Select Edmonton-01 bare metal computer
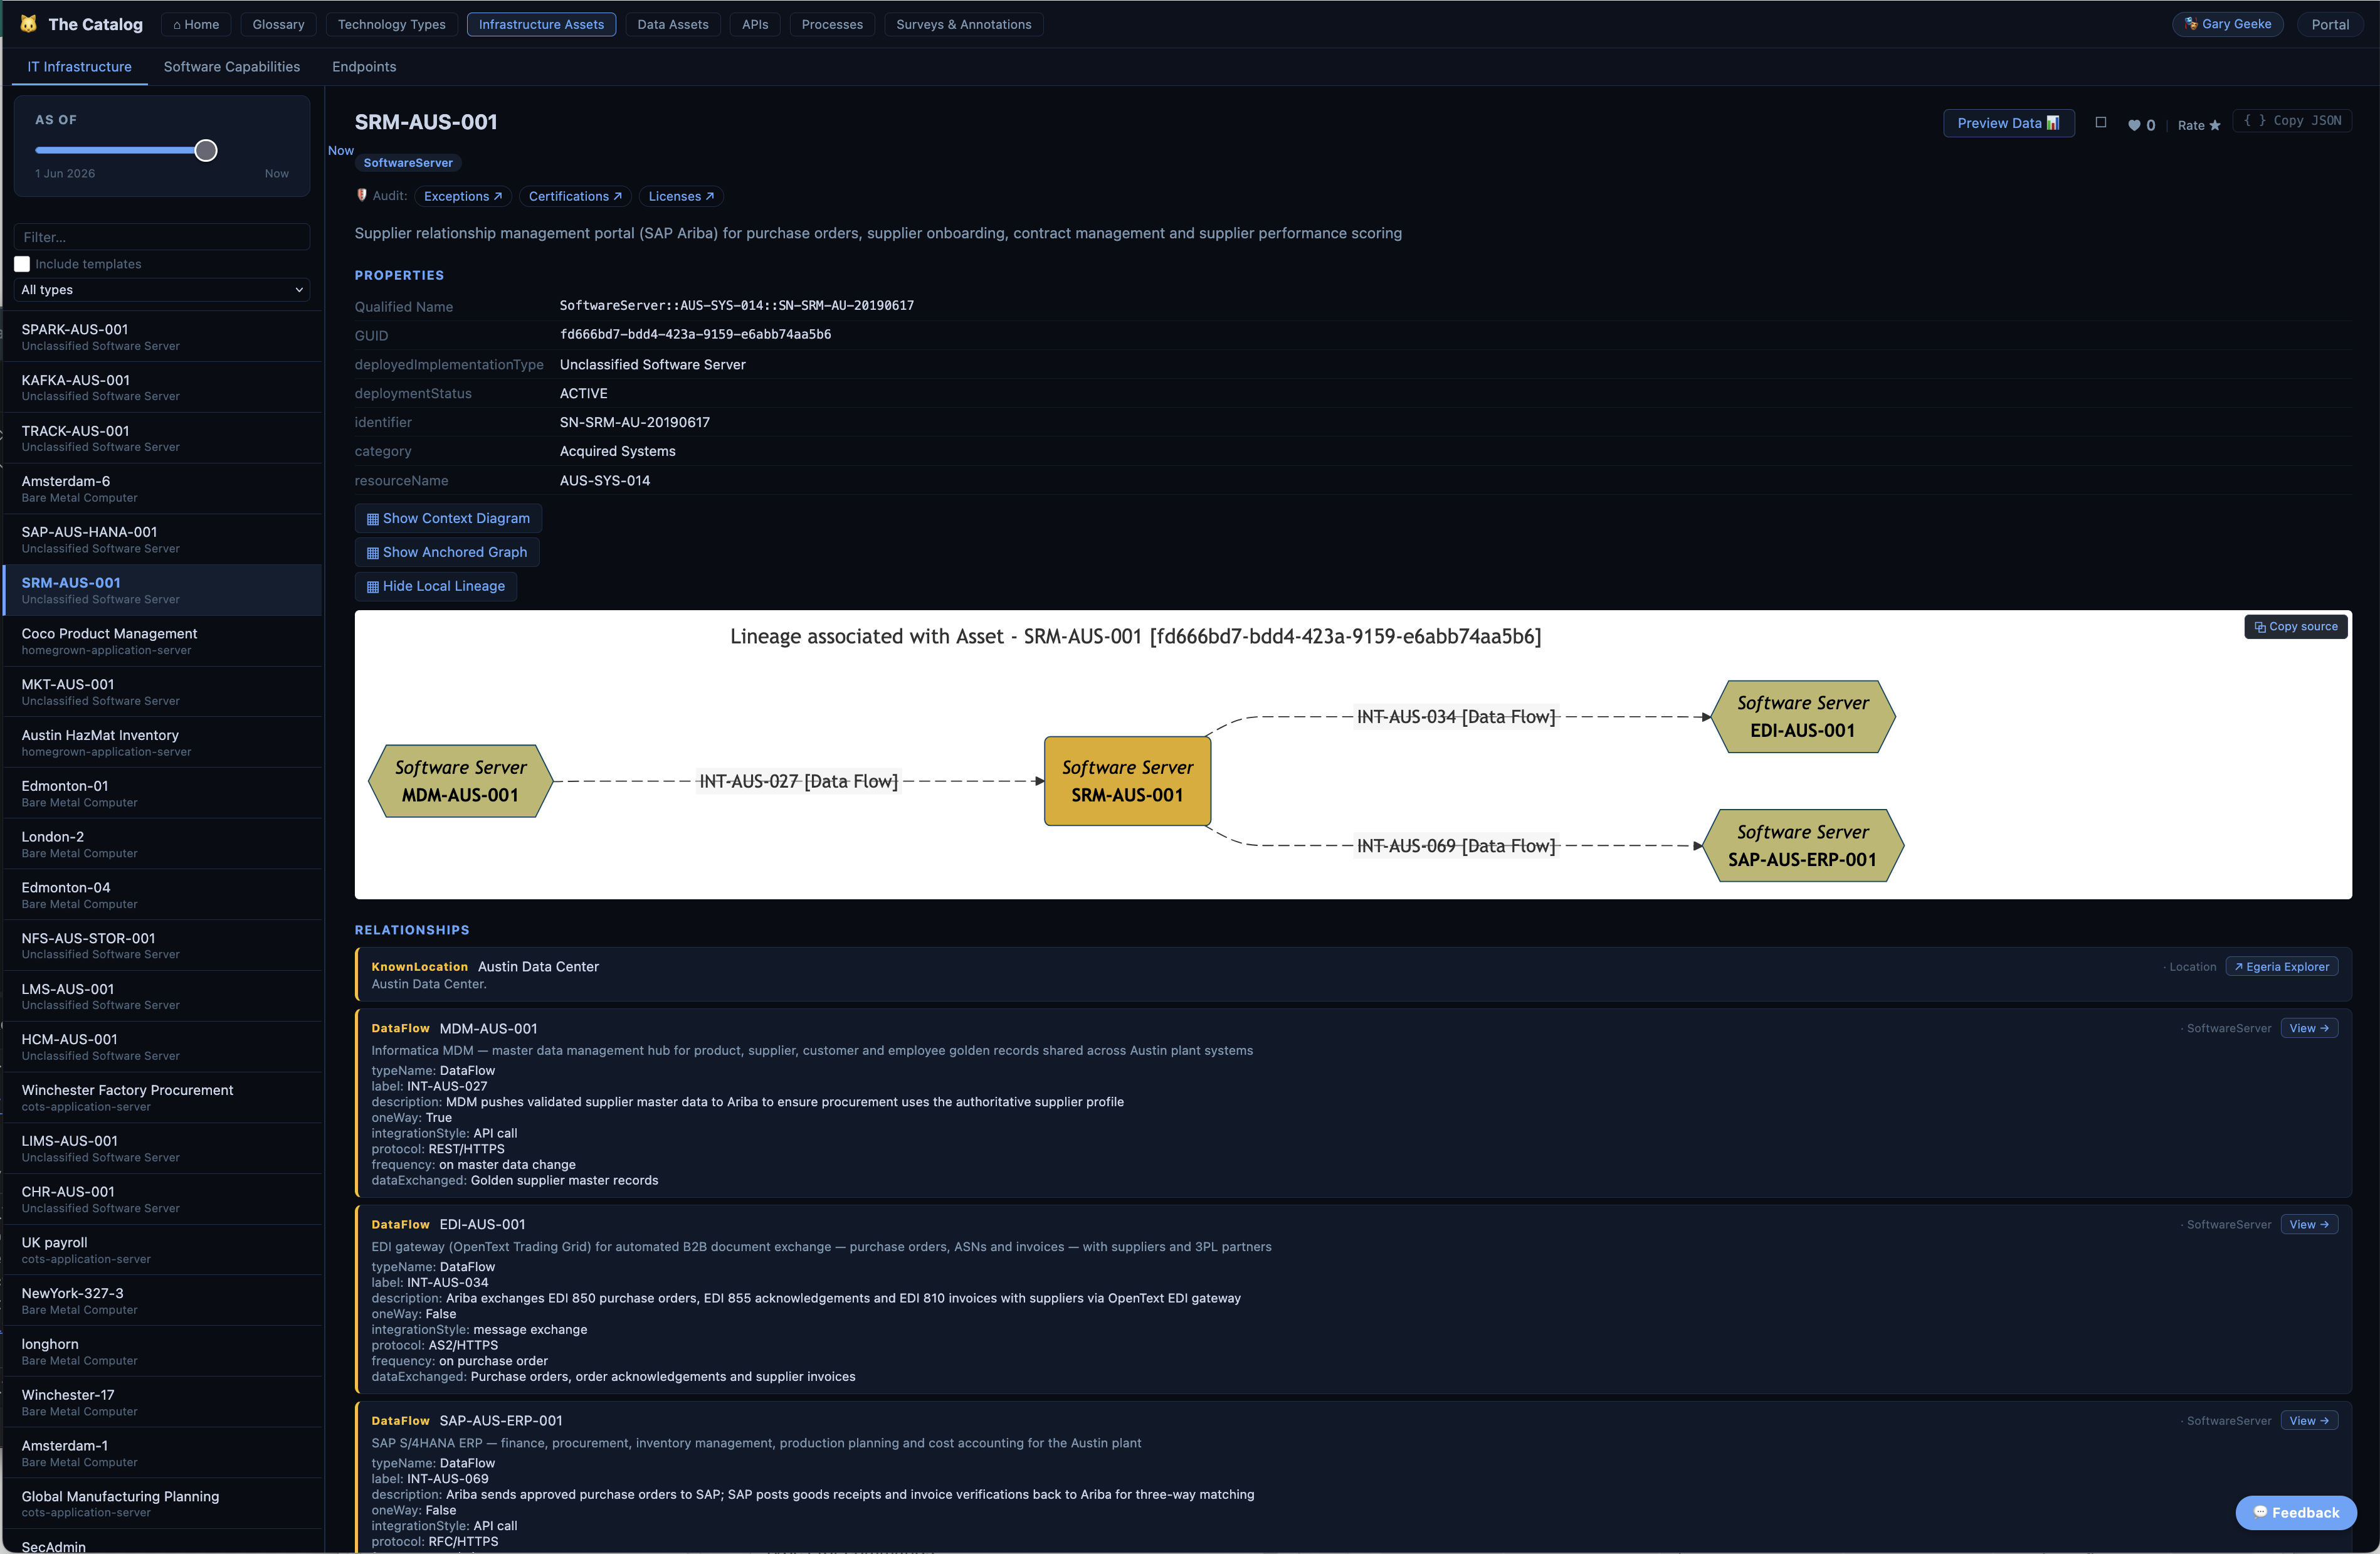The height and width of the screenshot is (1554, 2380). [x=162, y=794]
